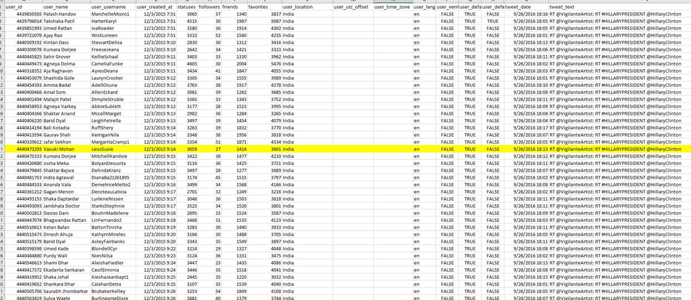Click the Dinesh Ahuja name cell
The width and height of the screenshot is (691, 300).
pos(66,234)
